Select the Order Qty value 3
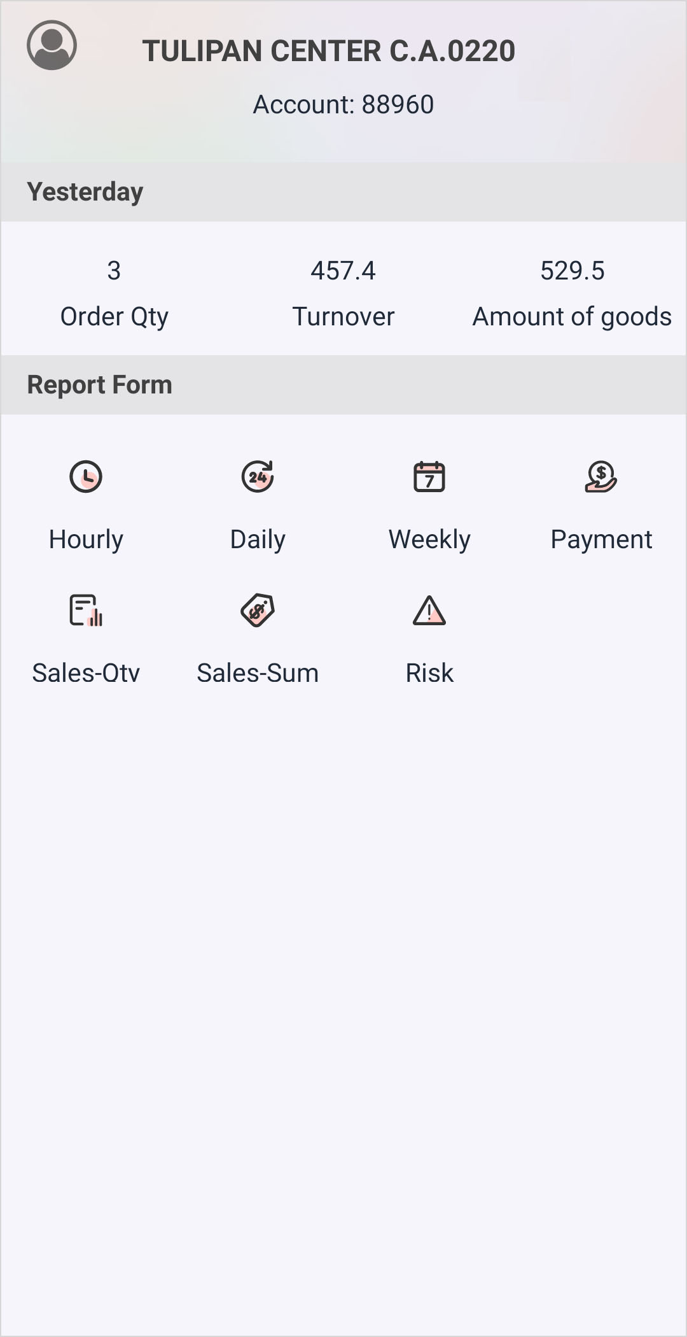The width and height of the screenshot is (687, 1337). click(x=114, y=271)
